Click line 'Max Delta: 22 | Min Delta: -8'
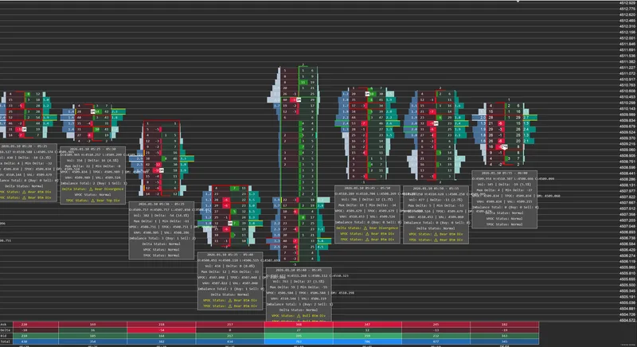Image resolution: width=637 pixels, height=347 pixels. 92,166
